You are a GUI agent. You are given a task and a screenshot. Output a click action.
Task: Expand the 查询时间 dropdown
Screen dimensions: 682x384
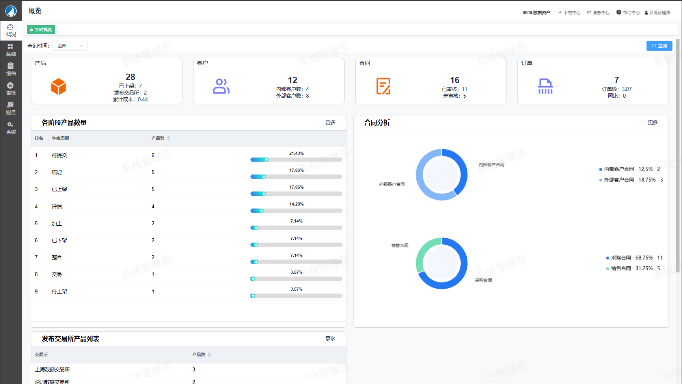coord(70,46)
